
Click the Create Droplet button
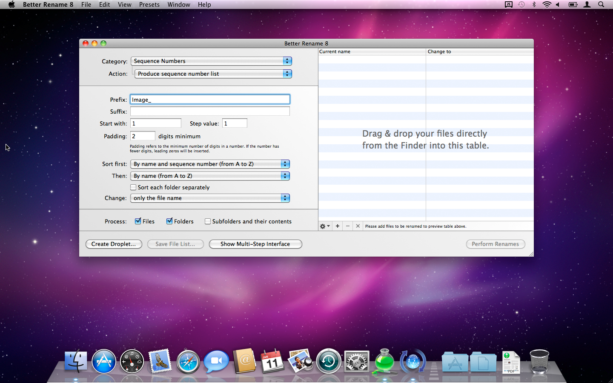tap(114, 244)
